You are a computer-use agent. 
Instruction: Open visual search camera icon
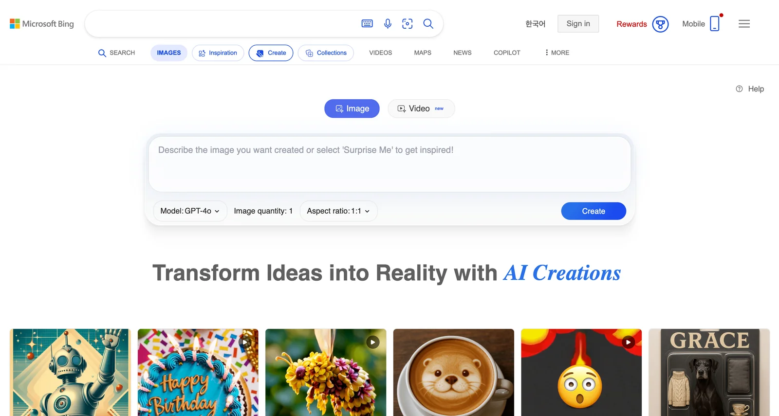pyautogui.click(x=408, y=23)
